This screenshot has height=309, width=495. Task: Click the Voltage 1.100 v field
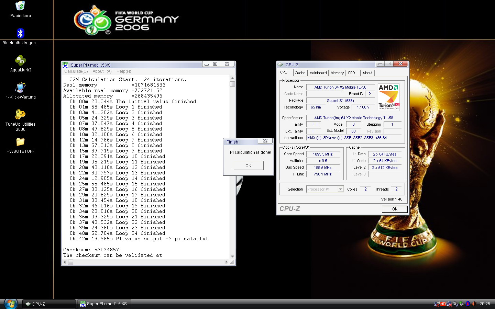click(363, 107)
